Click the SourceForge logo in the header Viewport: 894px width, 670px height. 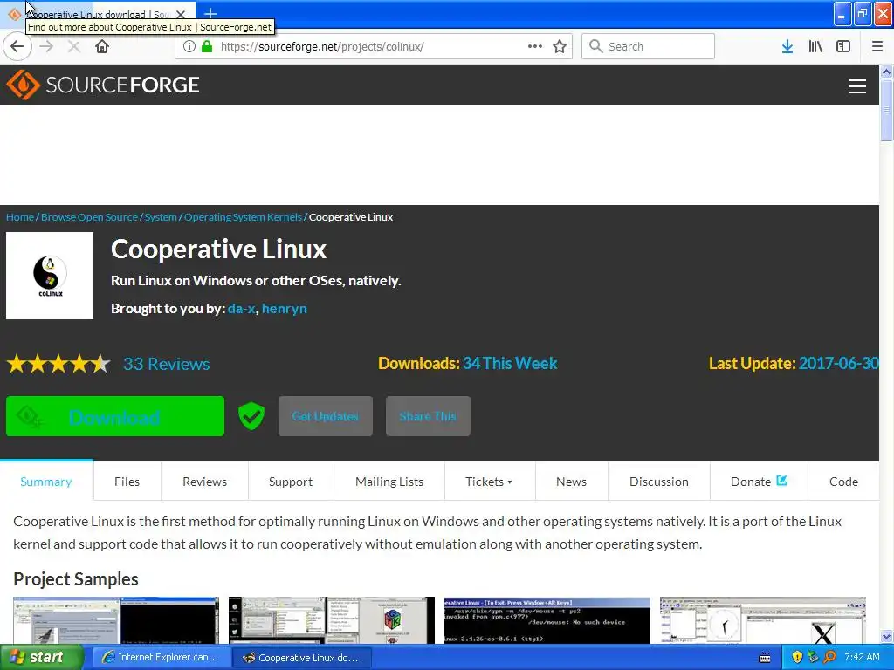103,85
